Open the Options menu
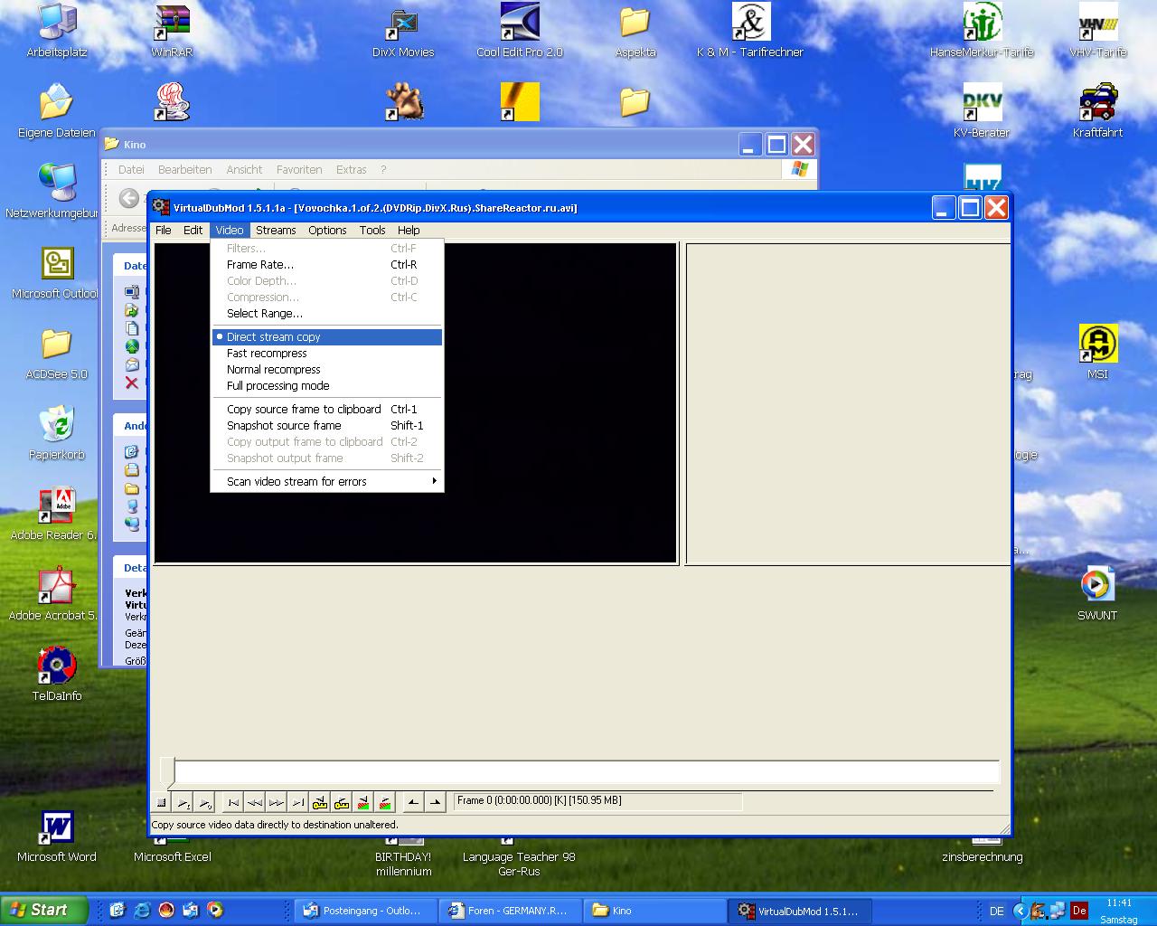Image resolution: width=1157 pixels, height=926 pixels. (x=327, y=230)
